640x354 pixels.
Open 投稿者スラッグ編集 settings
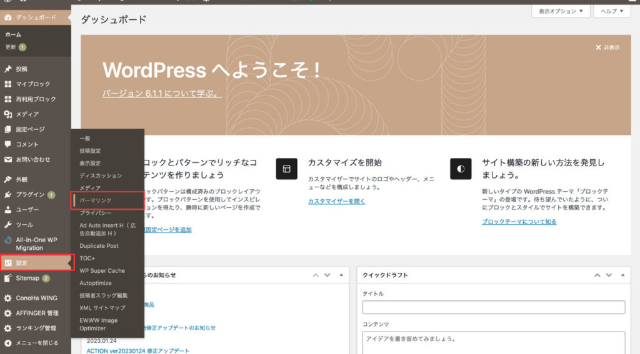coord(103,295)
